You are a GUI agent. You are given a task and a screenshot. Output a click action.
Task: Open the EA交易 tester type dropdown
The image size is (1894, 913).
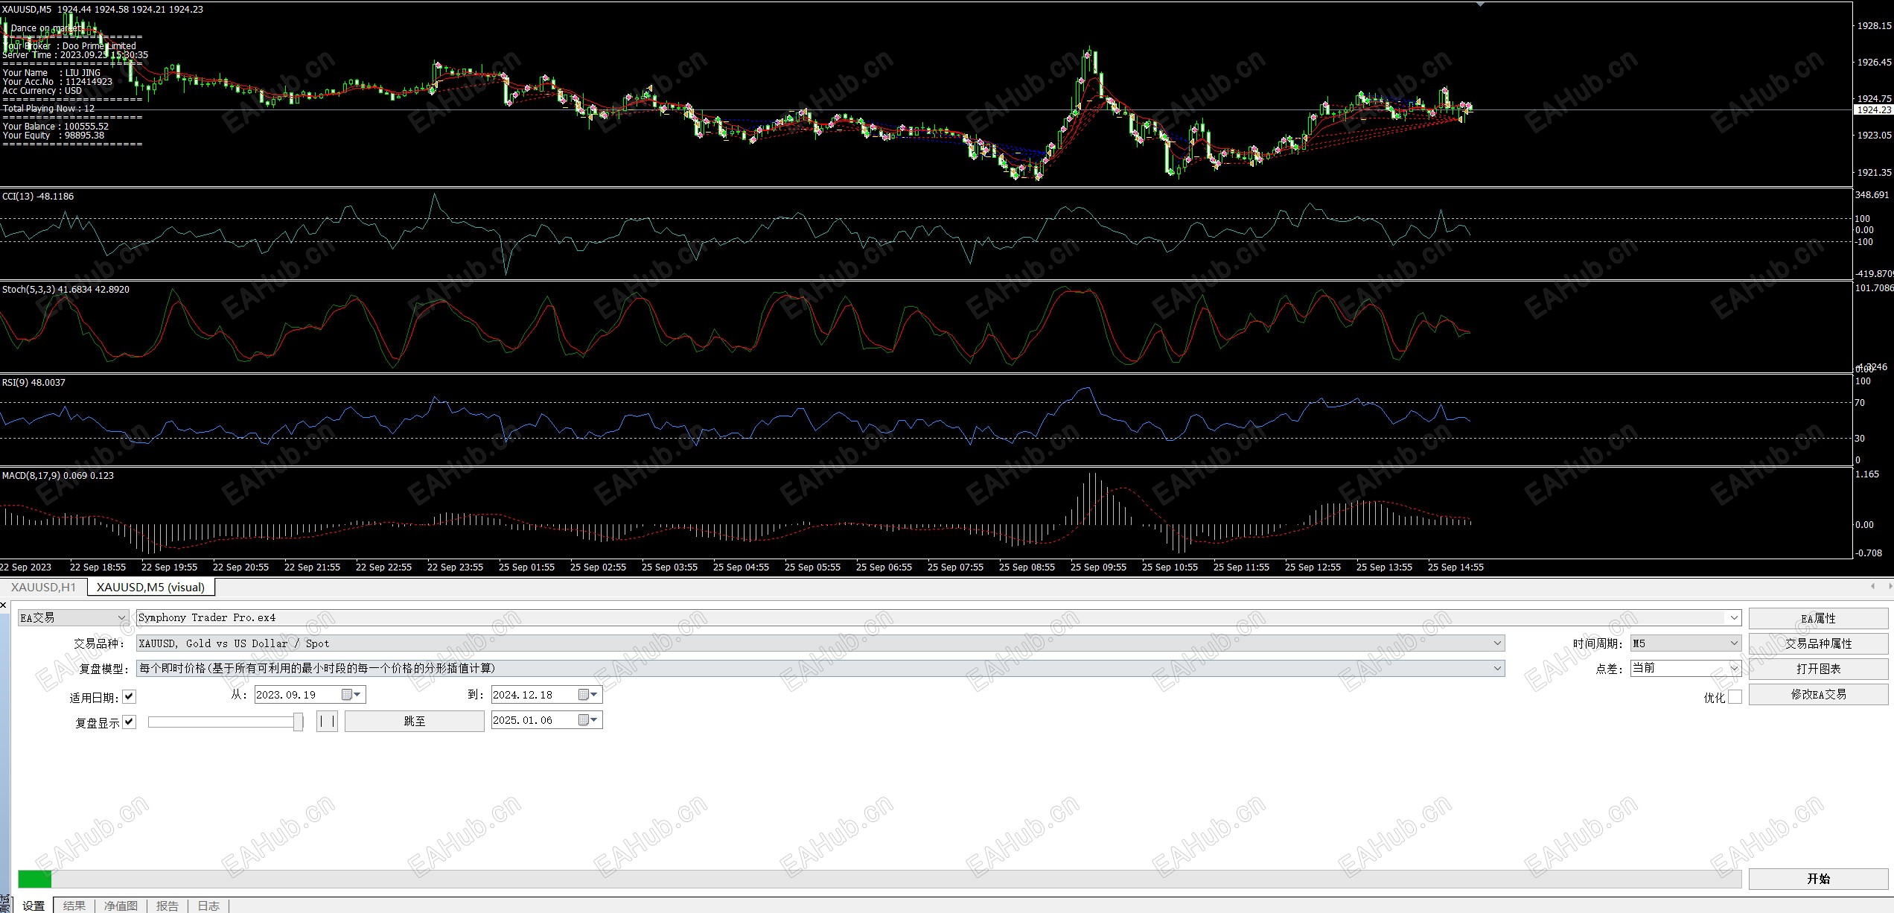(x=74, y=617)
